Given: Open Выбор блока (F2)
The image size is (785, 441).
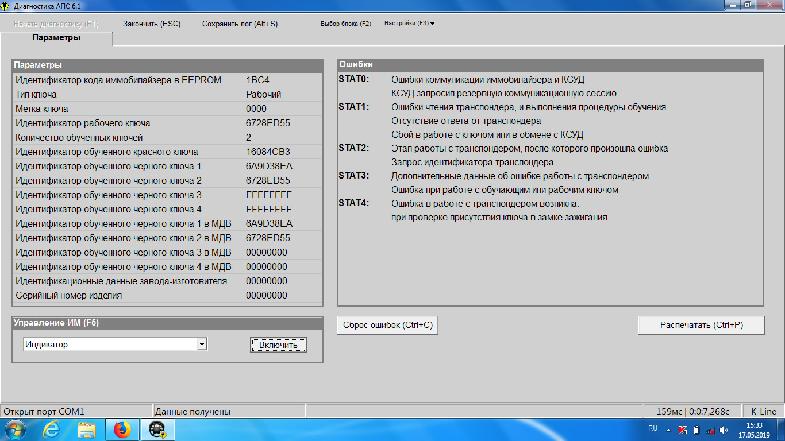Looking at the screenshot, I should click(346, 24).
